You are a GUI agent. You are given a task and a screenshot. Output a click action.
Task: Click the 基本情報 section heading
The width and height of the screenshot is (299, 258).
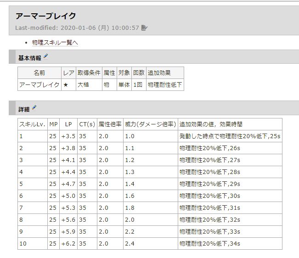30,58
